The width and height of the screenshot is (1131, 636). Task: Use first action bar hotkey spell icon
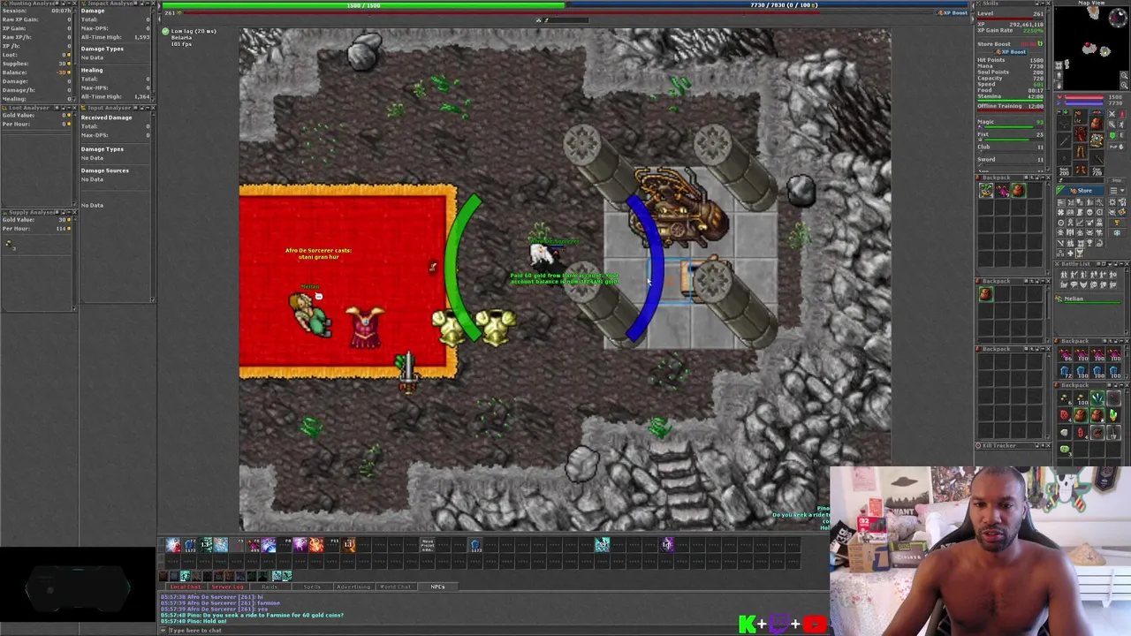(x=172, y=544)
